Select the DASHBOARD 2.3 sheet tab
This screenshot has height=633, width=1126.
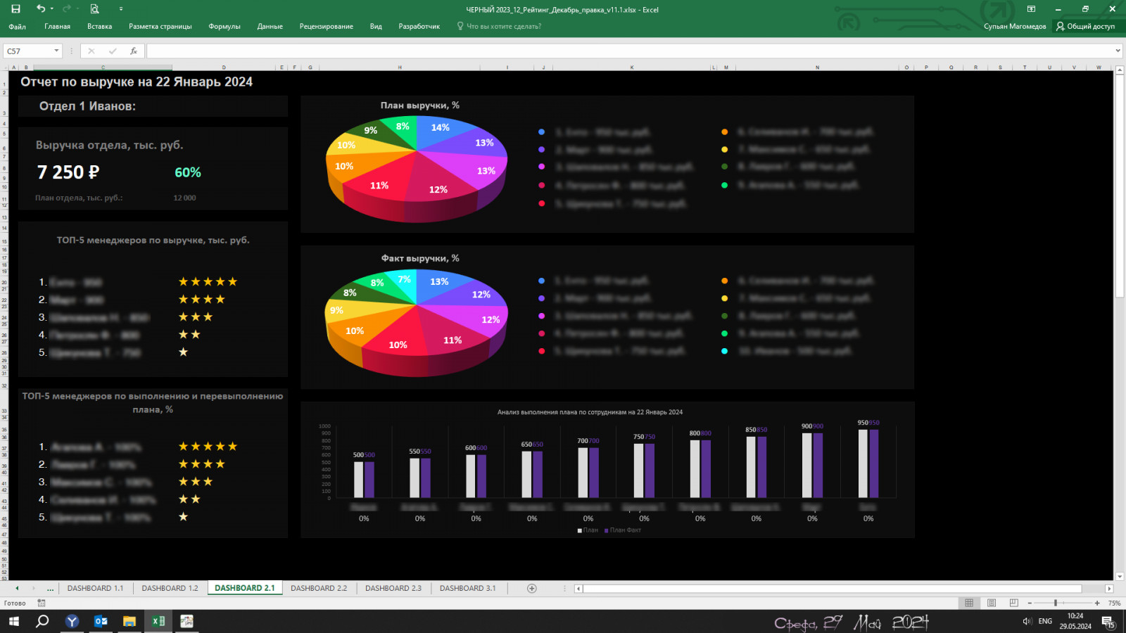coord(393,588)
